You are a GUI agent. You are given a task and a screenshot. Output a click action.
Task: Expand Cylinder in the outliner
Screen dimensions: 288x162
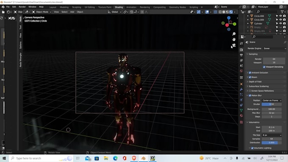pyautogui.click(x=248, y=24)
